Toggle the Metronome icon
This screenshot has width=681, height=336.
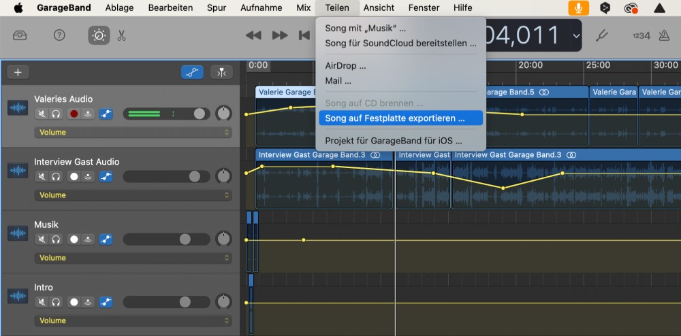(x=664, y=35)
